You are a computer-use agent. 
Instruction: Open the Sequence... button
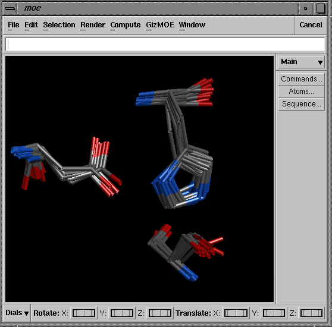[301, 104]
